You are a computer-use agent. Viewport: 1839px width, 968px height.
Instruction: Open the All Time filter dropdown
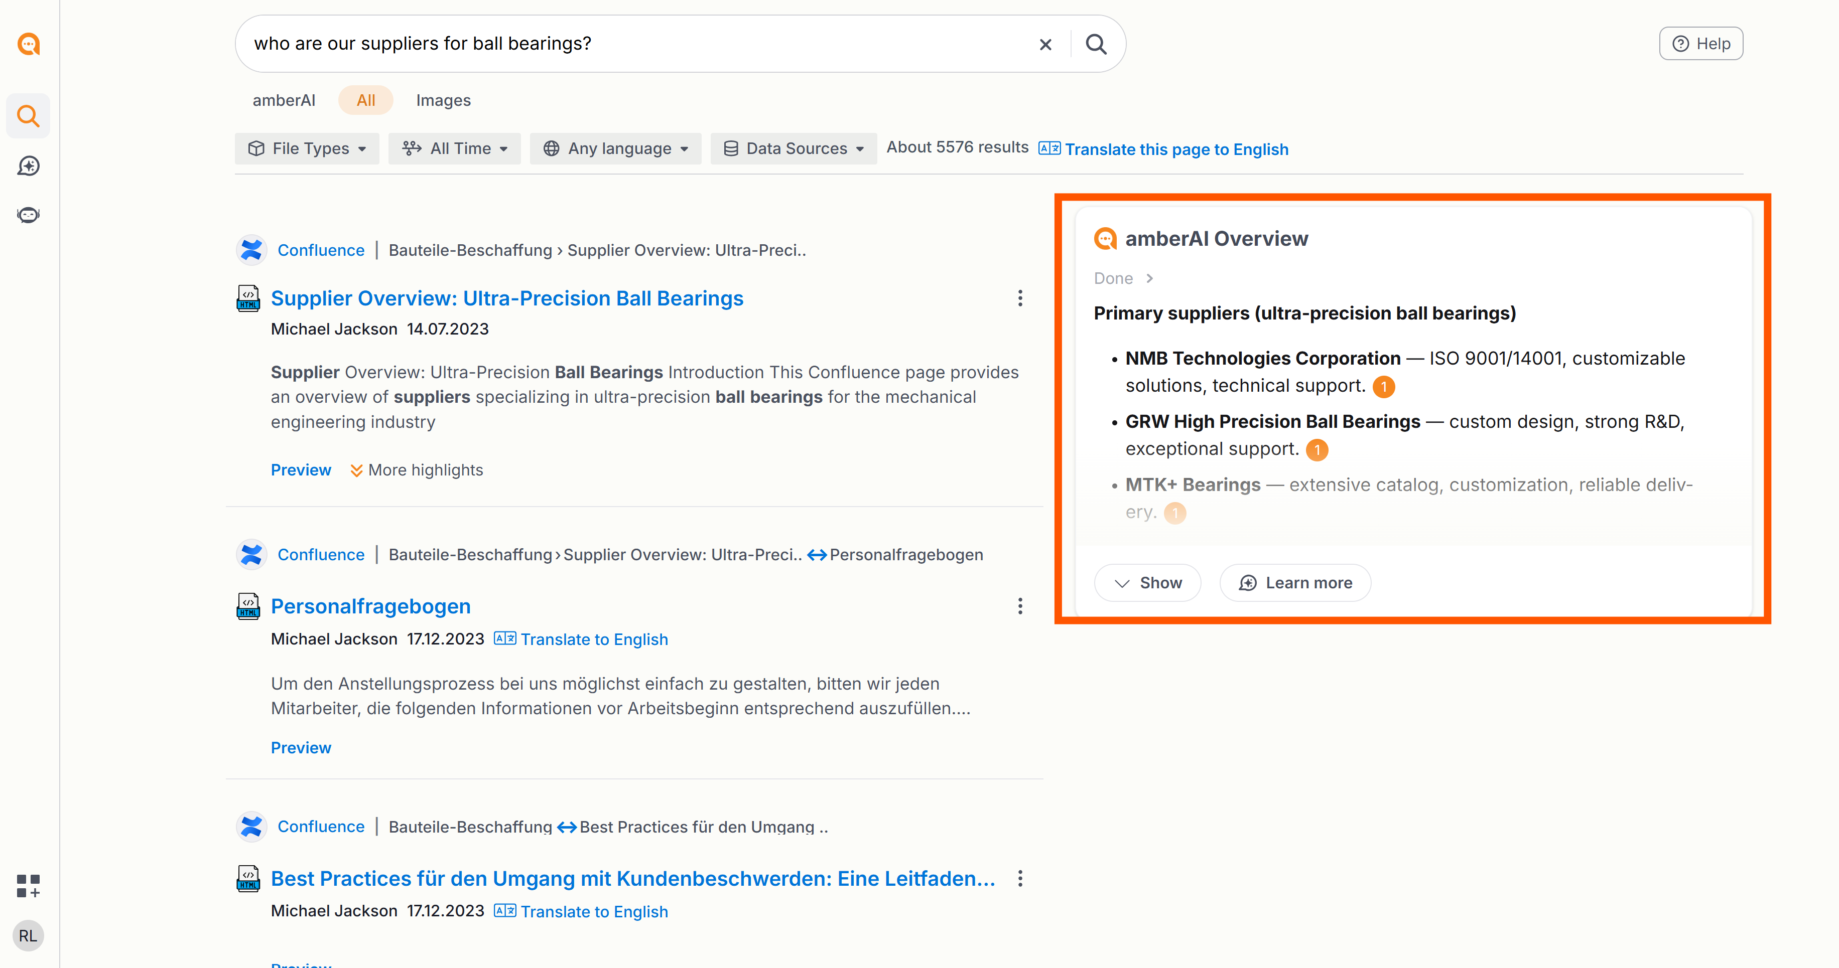(x=455, y=148)
